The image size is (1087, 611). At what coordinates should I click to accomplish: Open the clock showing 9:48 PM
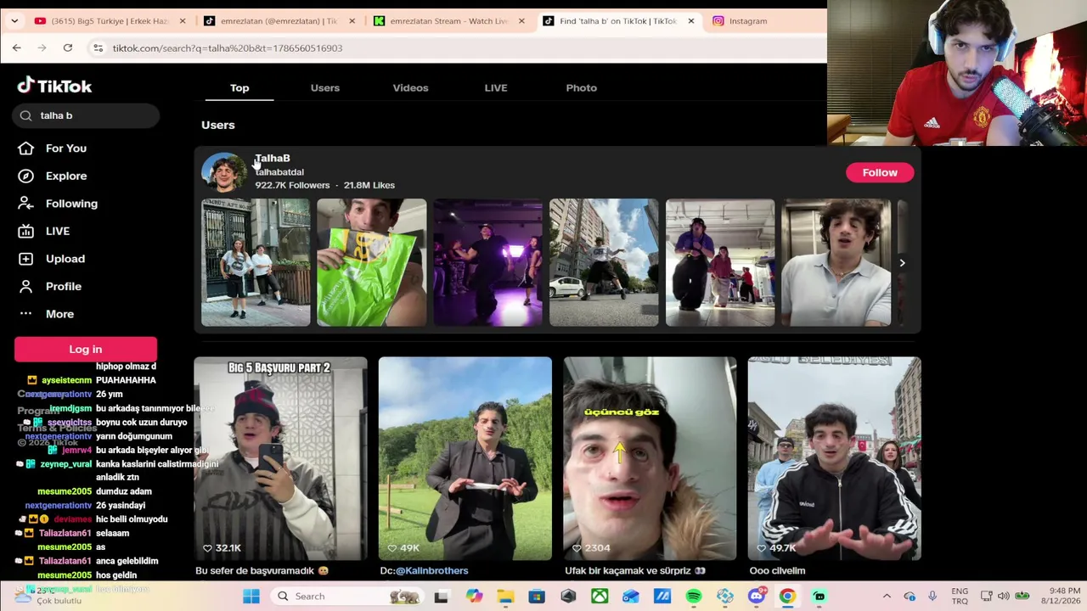tap(1065, 597)
